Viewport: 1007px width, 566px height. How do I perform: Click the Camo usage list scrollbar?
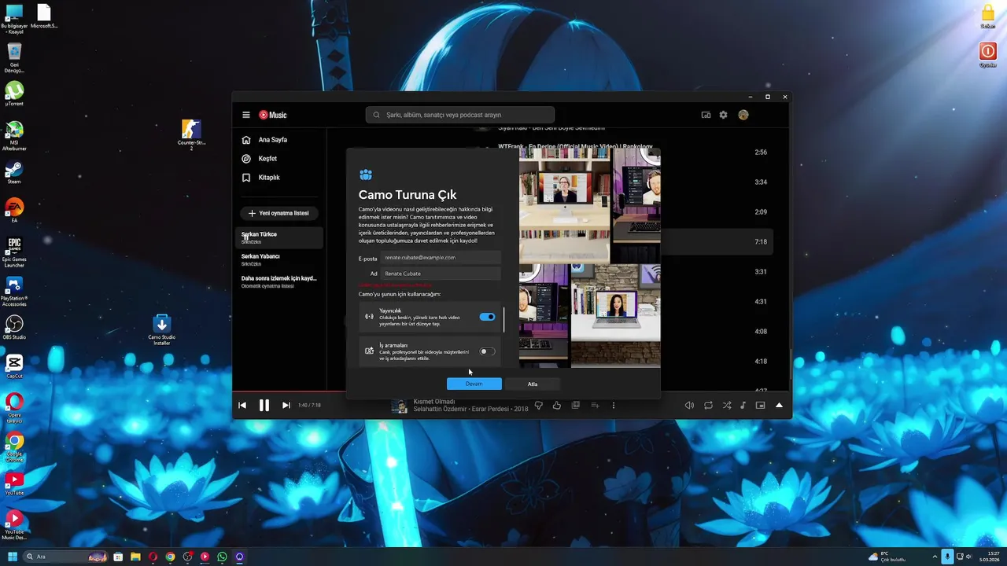point(503,319)
